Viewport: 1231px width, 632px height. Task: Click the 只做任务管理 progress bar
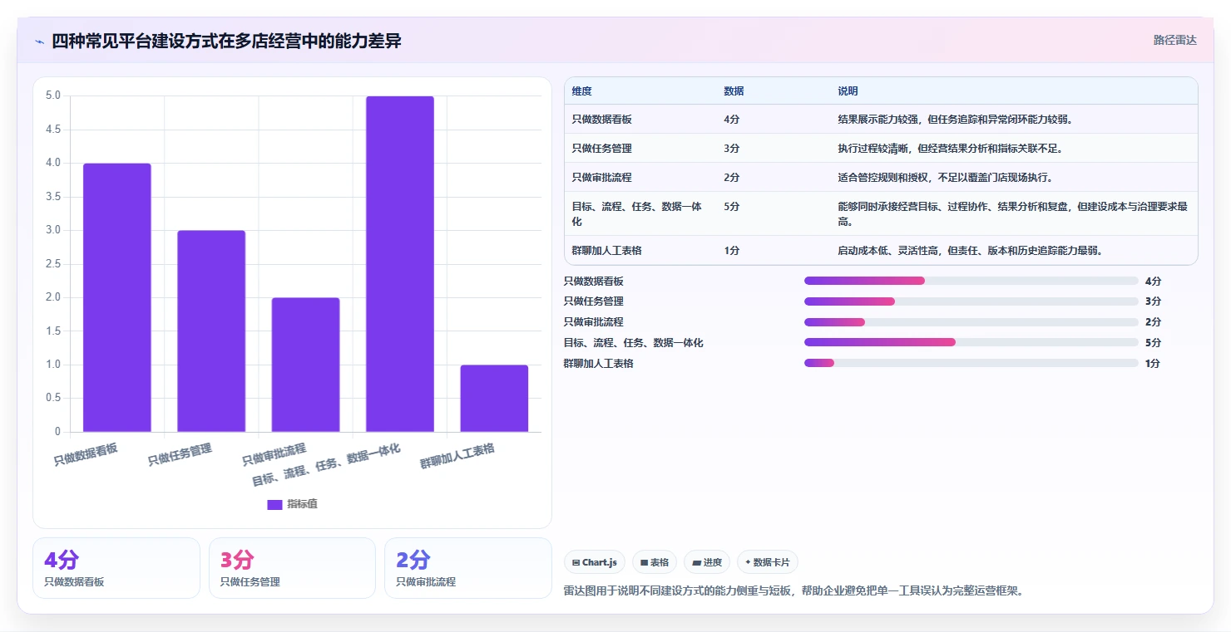[971, 301]
